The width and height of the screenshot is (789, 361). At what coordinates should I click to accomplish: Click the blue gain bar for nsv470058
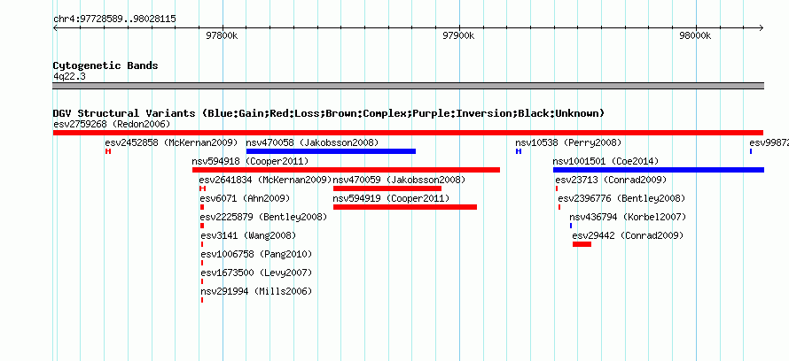[331, 151]
